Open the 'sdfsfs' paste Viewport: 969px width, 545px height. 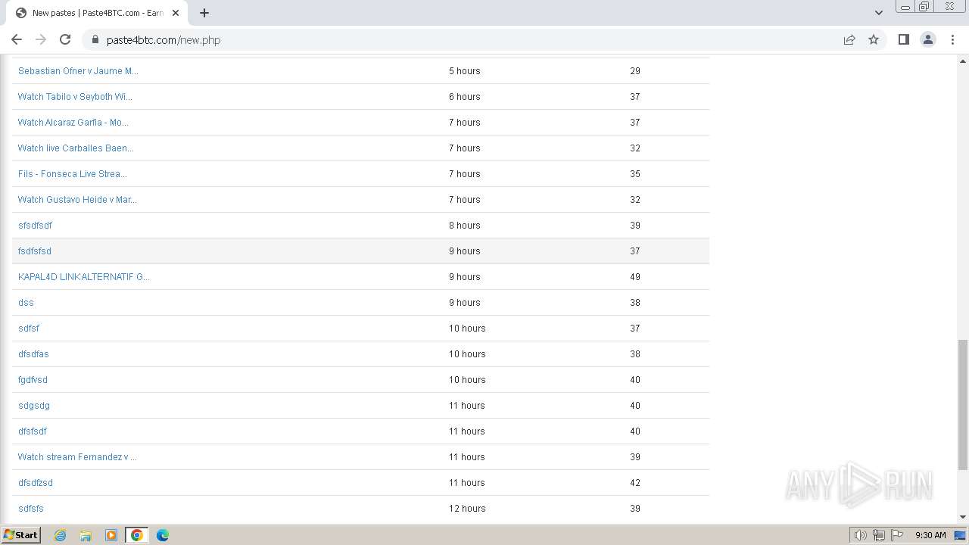click(31, 509)
